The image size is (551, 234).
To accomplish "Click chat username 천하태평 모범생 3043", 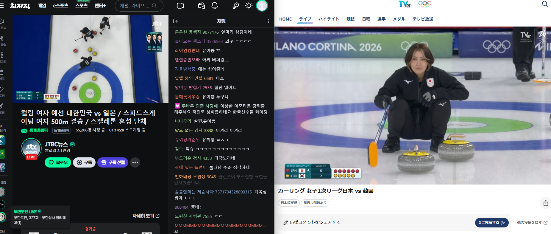I will coord(195,177).
